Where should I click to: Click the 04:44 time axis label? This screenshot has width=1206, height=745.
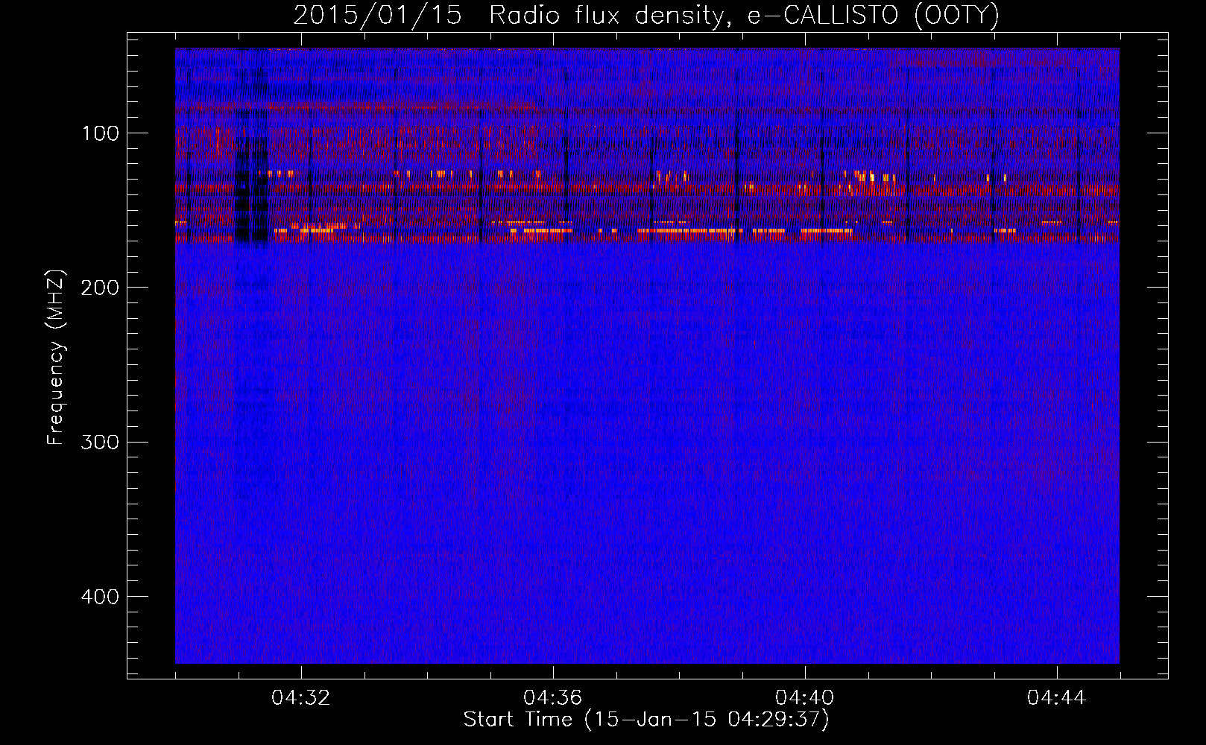pyautogui.click(x=1057, y=698)
